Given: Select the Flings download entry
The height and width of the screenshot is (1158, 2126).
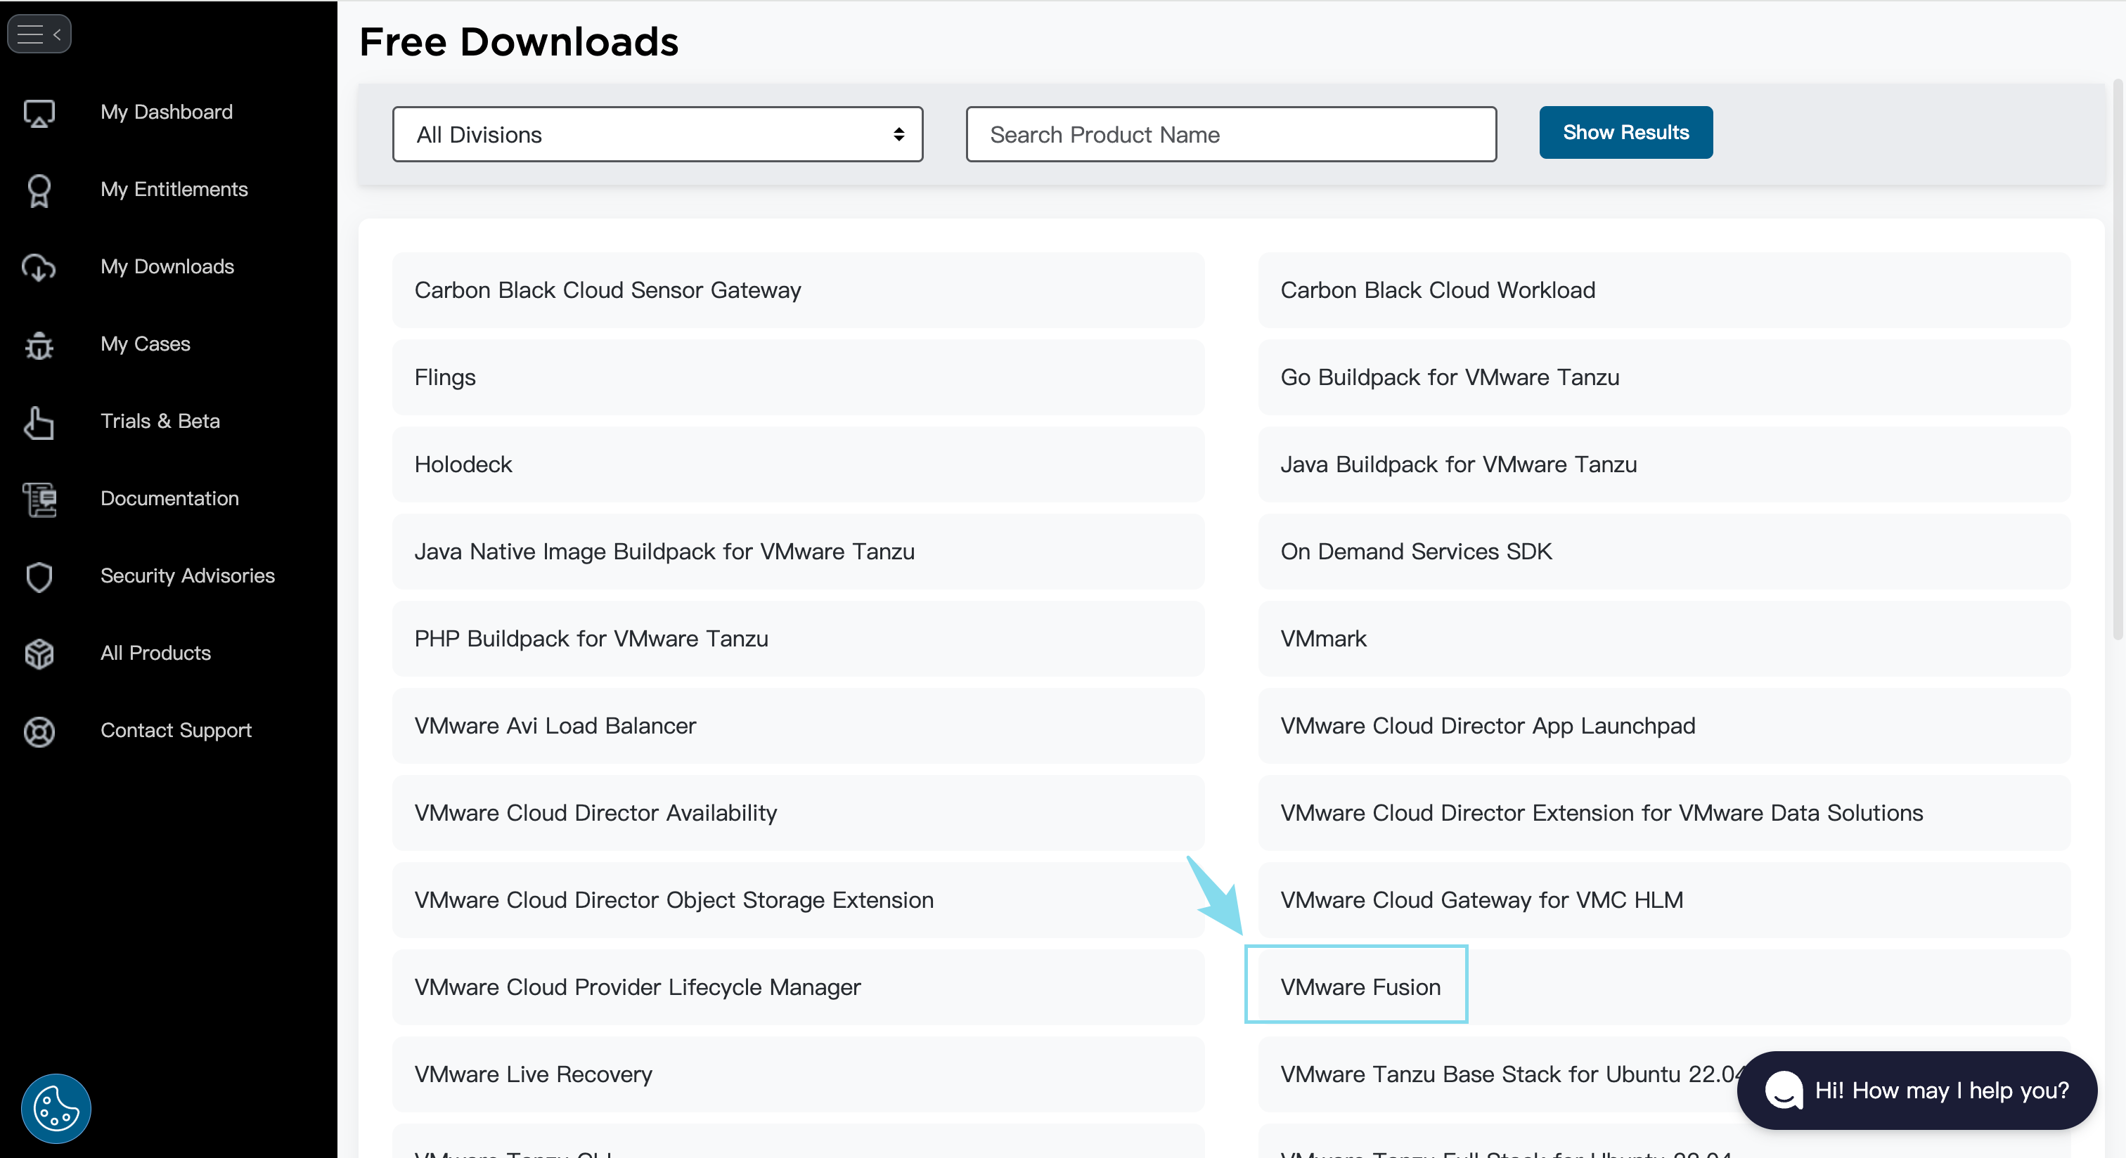Looking at the screenshot, I should 798,378.
